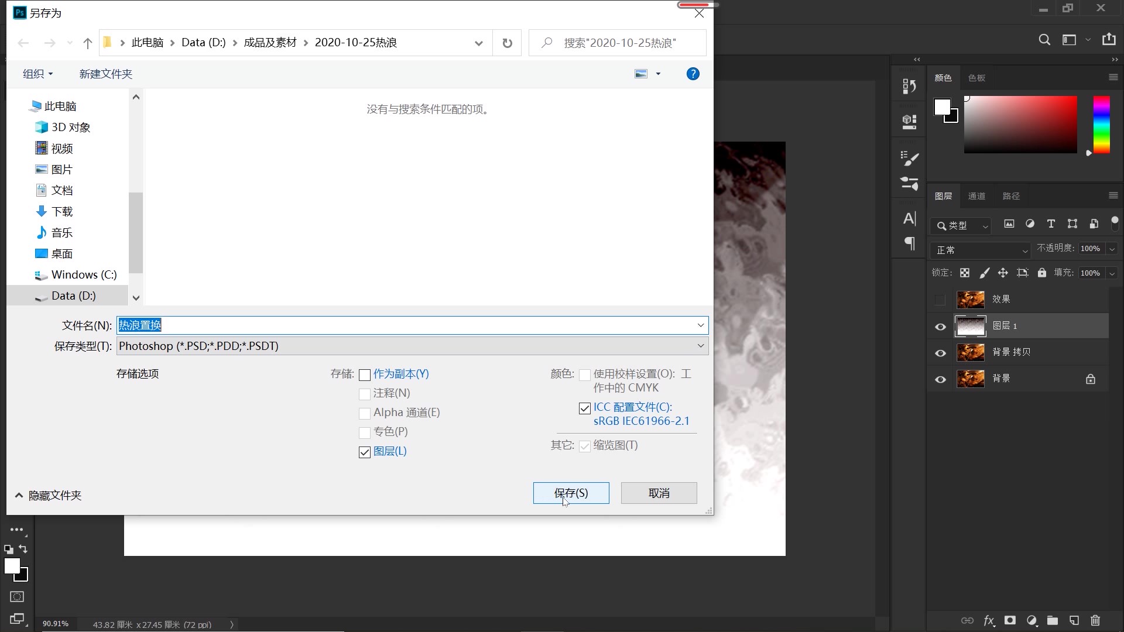This screenshot has width=1124, height=632.
Task: Create a new group using the folder icon
Action: tap(1053, 621)
